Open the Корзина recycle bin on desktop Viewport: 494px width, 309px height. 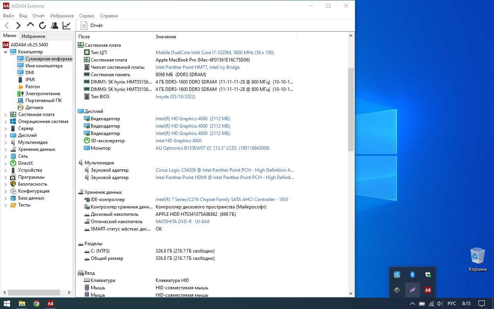[478, 259]
